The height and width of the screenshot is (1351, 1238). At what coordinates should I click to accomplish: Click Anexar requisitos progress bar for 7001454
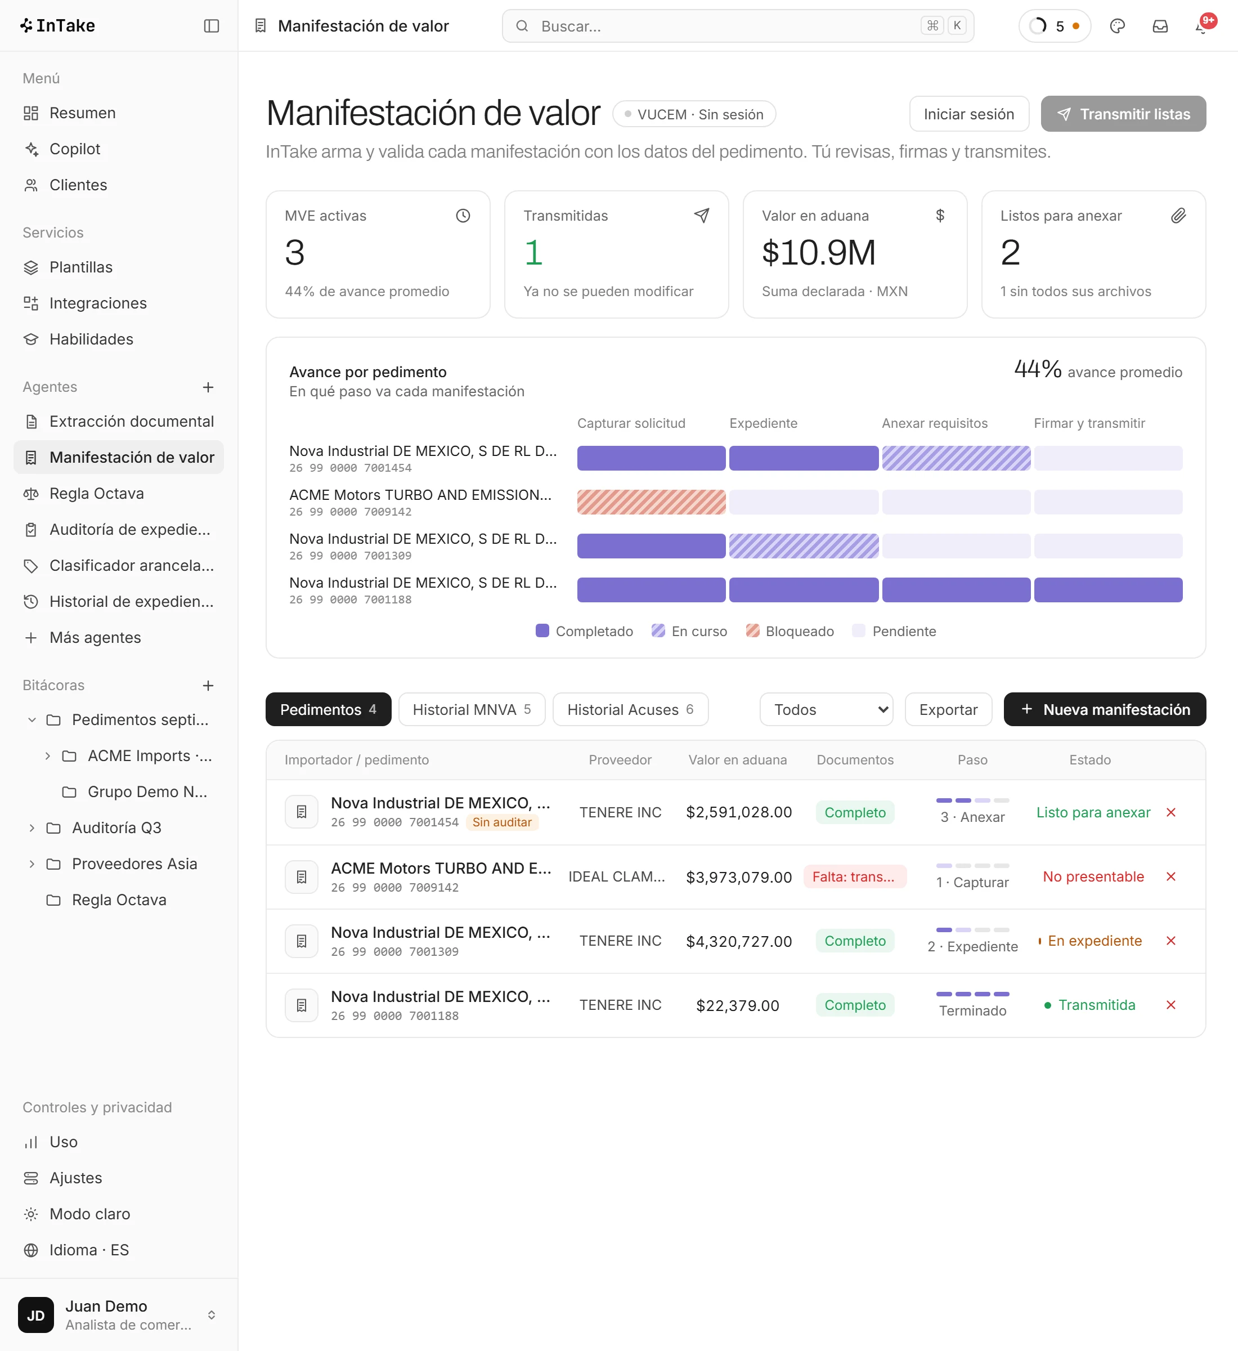point(956,458)
